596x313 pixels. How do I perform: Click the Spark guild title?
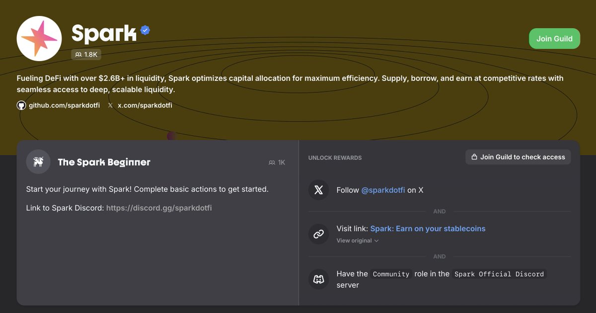point(104,33)
